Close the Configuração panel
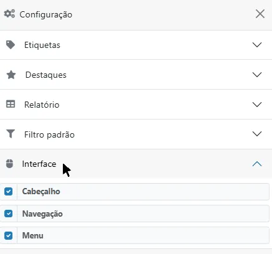 point(260,14)
